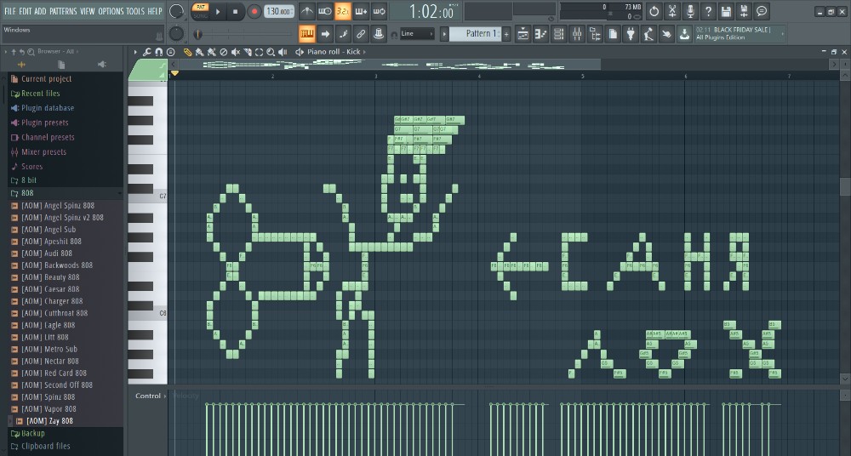Toggle the metronome button
This screenshot has height=456, width=851.
pyautogui.click(x=306, y=11)
